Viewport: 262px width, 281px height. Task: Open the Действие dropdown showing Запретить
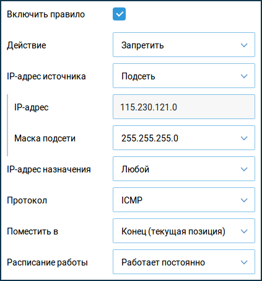tap(184, 45)
